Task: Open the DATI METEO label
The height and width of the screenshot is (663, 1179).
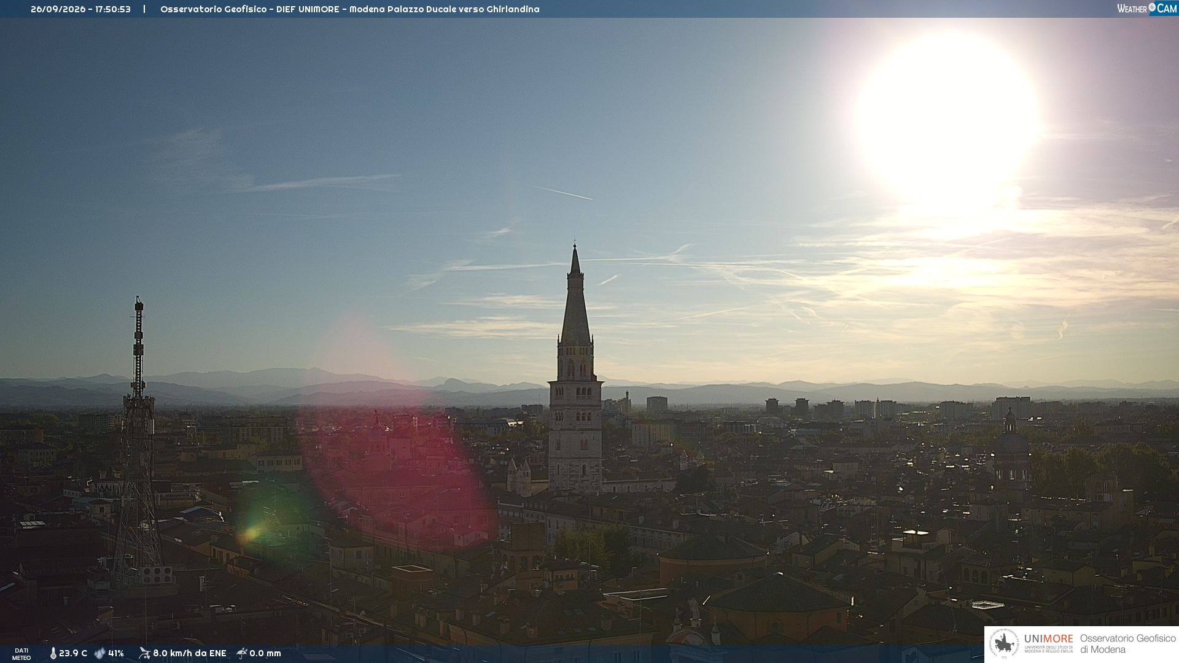Action: [x=21, y=654]
